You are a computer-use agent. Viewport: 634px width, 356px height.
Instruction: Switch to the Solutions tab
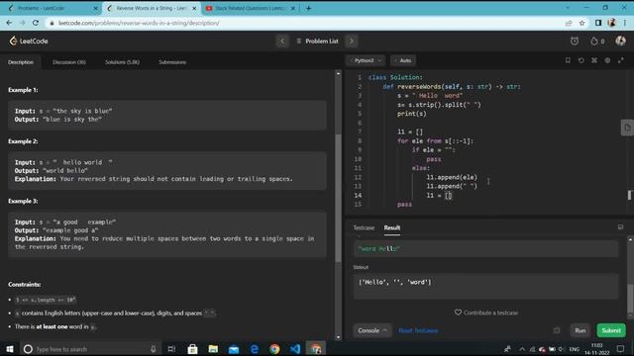(122, 62)
